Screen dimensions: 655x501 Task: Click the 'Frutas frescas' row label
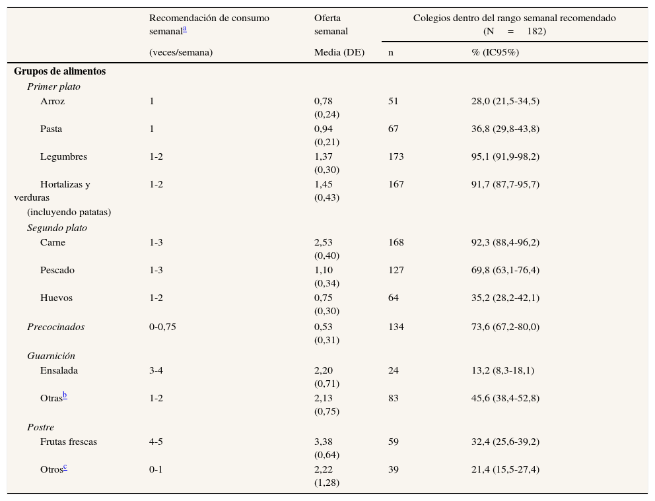click(69, 442)
